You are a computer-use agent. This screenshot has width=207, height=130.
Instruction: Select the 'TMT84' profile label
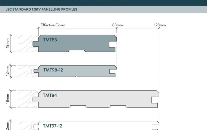point(50,95)
